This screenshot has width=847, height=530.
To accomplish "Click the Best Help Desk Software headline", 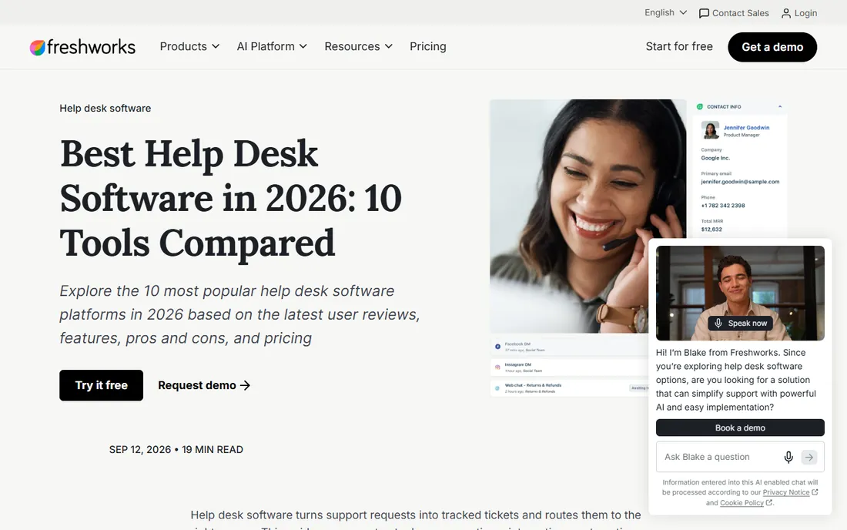I will pos(231,198).
